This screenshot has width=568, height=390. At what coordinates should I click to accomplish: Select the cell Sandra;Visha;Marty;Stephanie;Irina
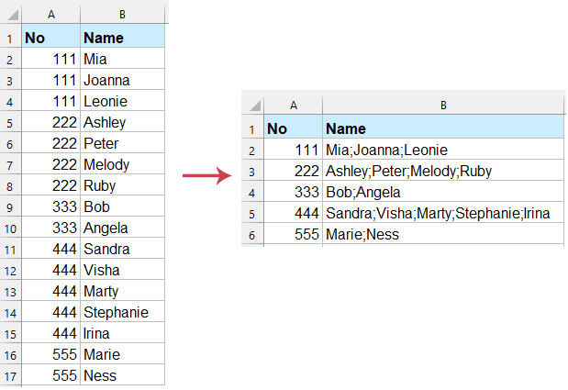click(x=442, y=213)
